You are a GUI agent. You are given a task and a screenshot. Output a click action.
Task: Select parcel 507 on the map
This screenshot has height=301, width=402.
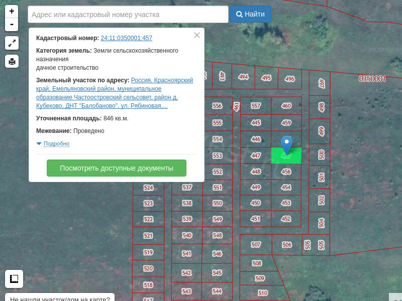256,244
